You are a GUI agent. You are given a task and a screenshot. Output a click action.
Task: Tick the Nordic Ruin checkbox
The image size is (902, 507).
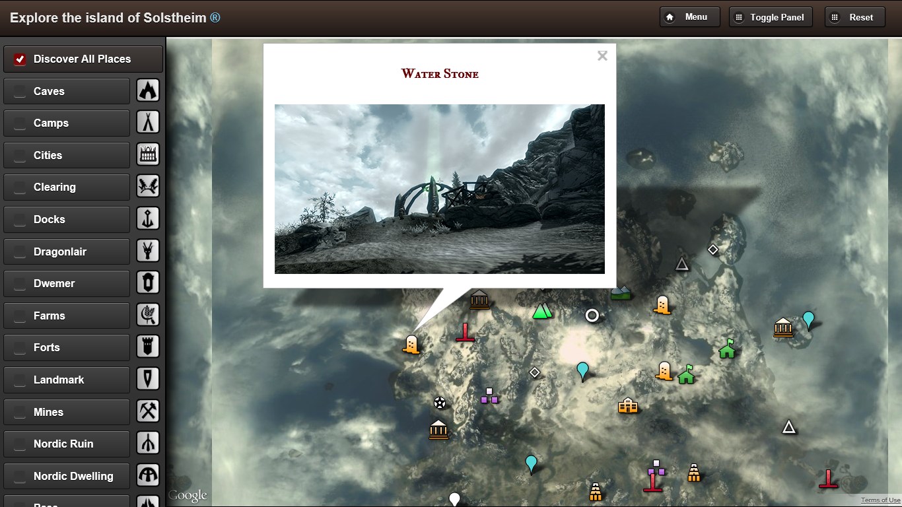click(20, 444)
